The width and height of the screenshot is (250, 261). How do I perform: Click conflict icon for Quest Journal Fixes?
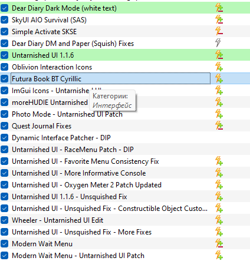click(219, 125)
